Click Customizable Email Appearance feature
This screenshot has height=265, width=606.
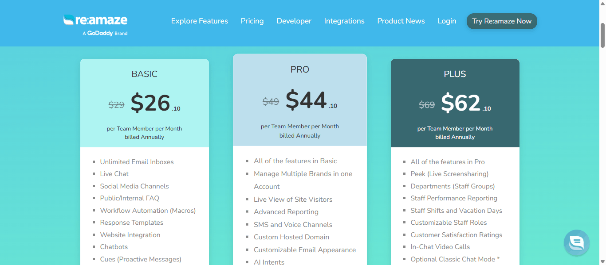[x=305, y=250]
